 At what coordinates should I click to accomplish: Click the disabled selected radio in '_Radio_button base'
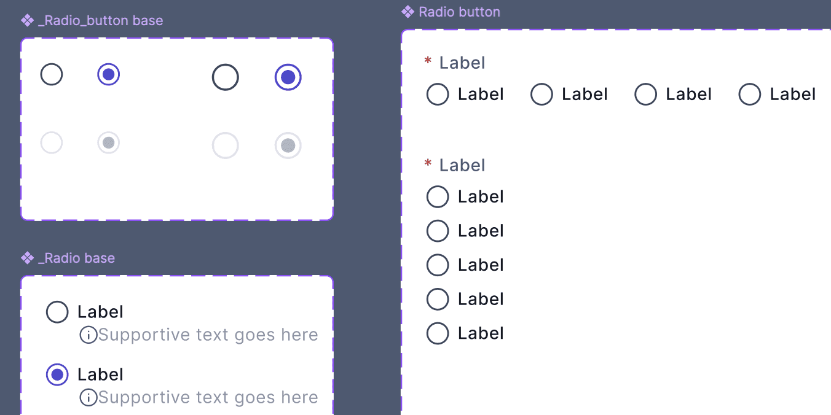109,142
